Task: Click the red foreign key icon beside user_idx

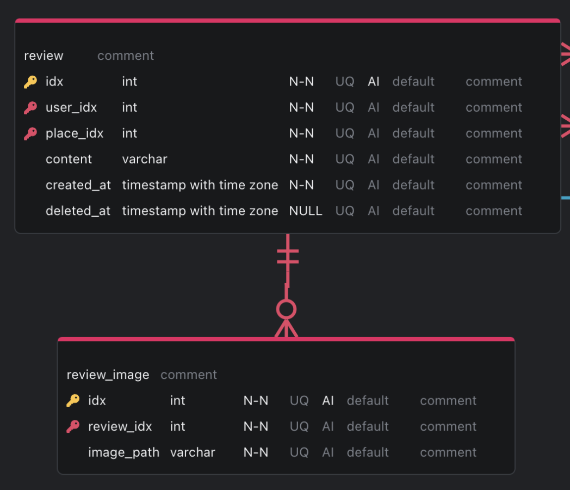Action: tap(30, 108)
